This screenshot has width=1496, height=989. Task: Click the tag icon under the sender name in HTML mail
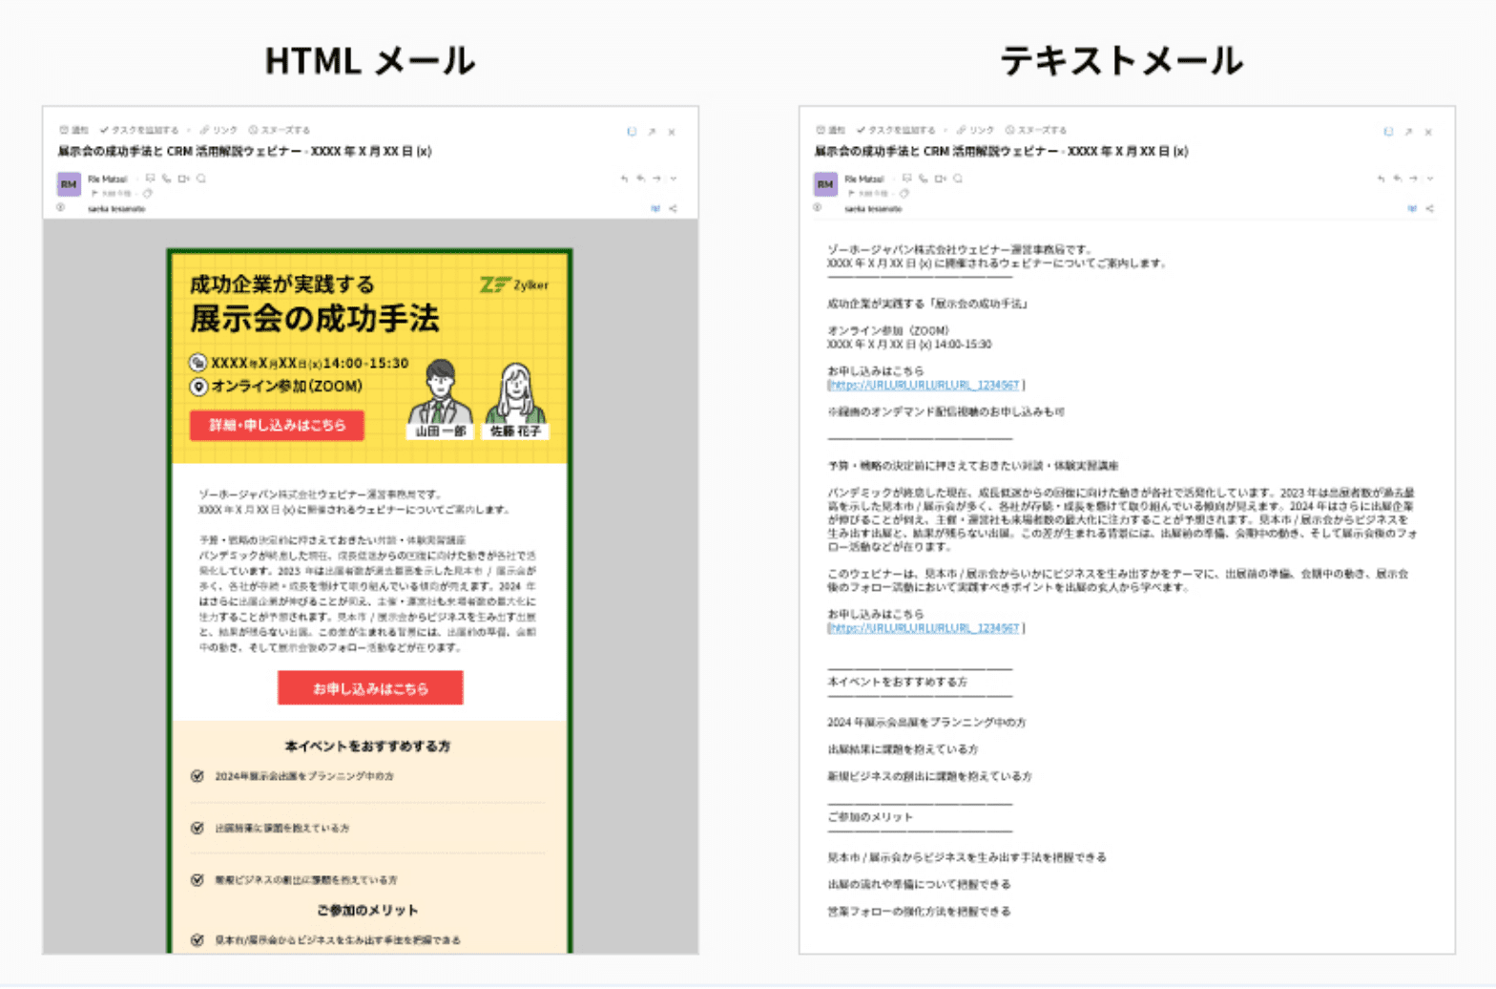(x=147, y=193)
